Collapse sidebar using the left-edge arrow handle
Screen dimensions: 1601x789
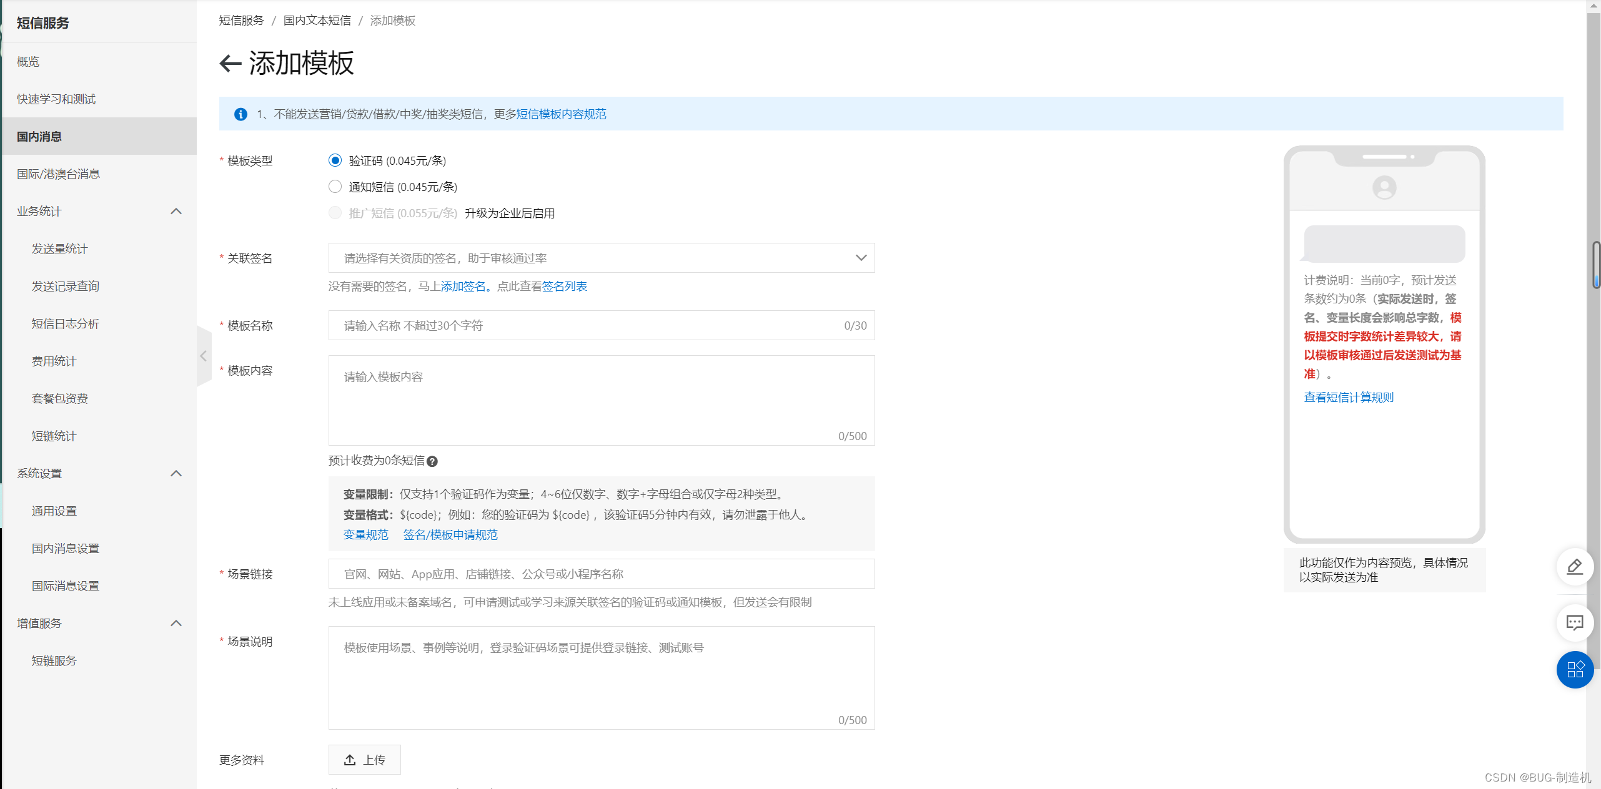tap(204, 356)
